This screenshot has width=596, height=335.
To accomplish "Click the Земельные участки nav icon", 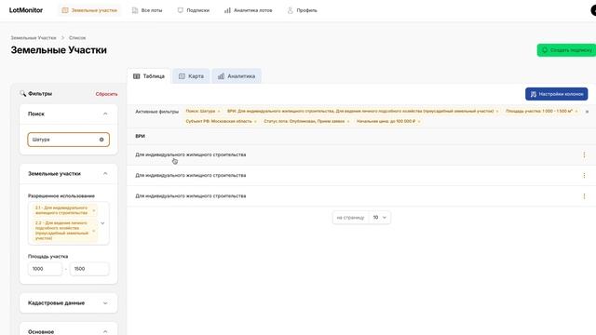I will pos(65,10).
